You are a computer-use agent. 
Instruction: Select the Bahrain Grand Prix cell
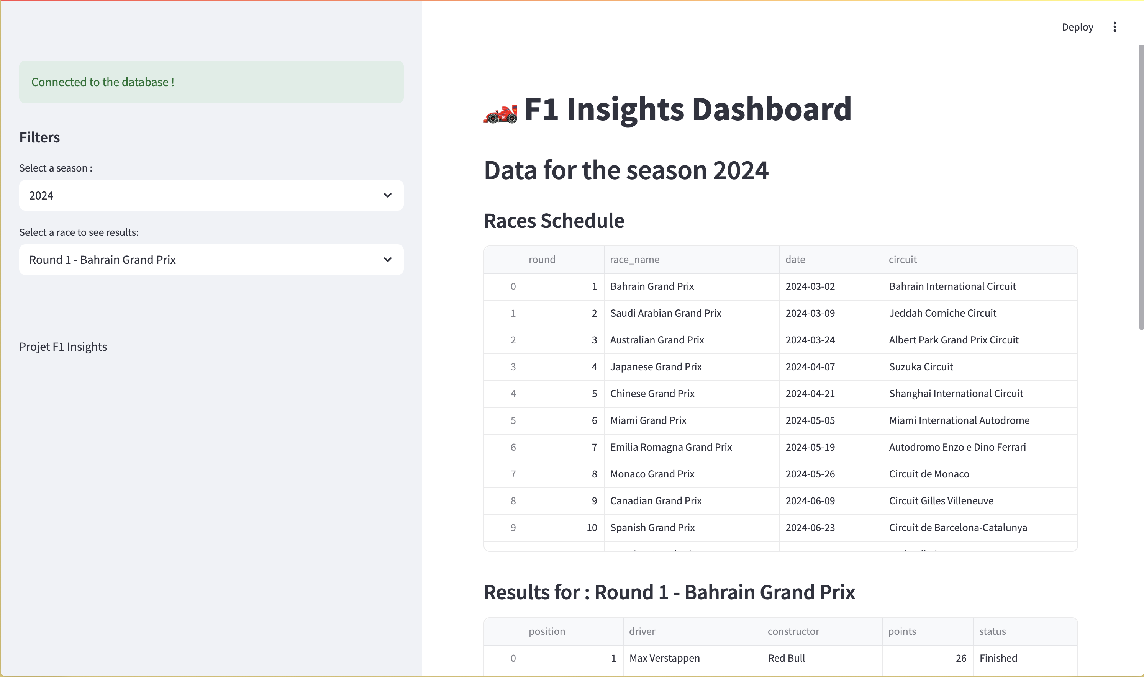[692, 286]
